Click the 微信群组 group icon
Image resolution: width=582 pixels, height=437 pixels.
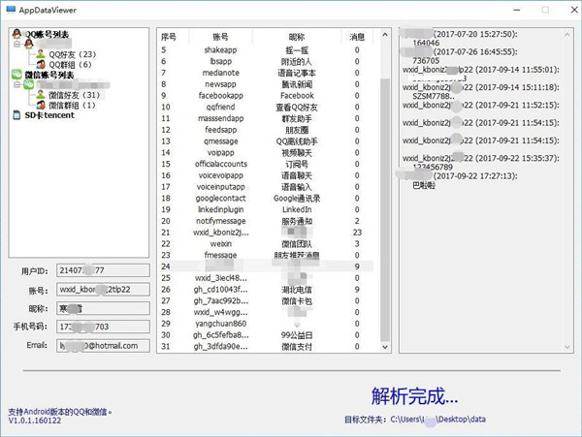[x=41, y=105]
